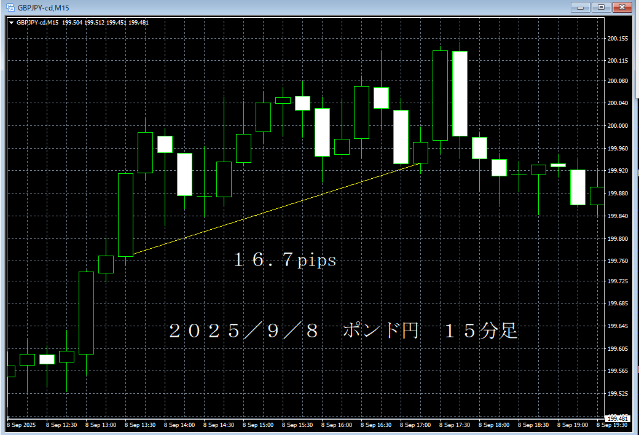Close the GBPJPY-cd,M15 chart window

point(622,7)
